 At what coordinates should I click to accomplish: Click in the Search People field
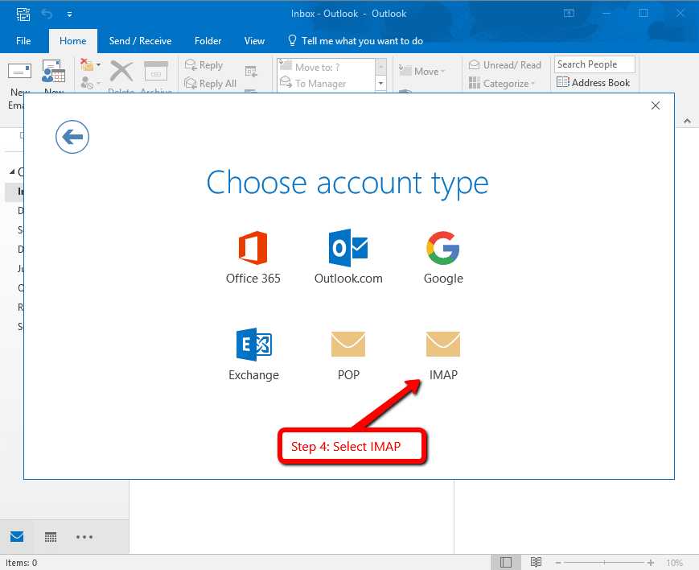coord(594,64)
